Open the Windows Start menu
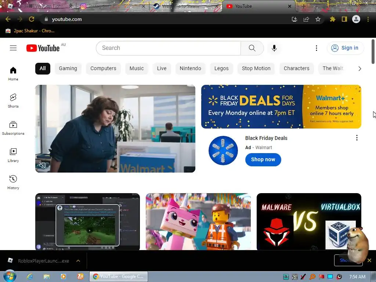Image resolution: width=376 pixels, height=282 pixels. pos(10,276)
